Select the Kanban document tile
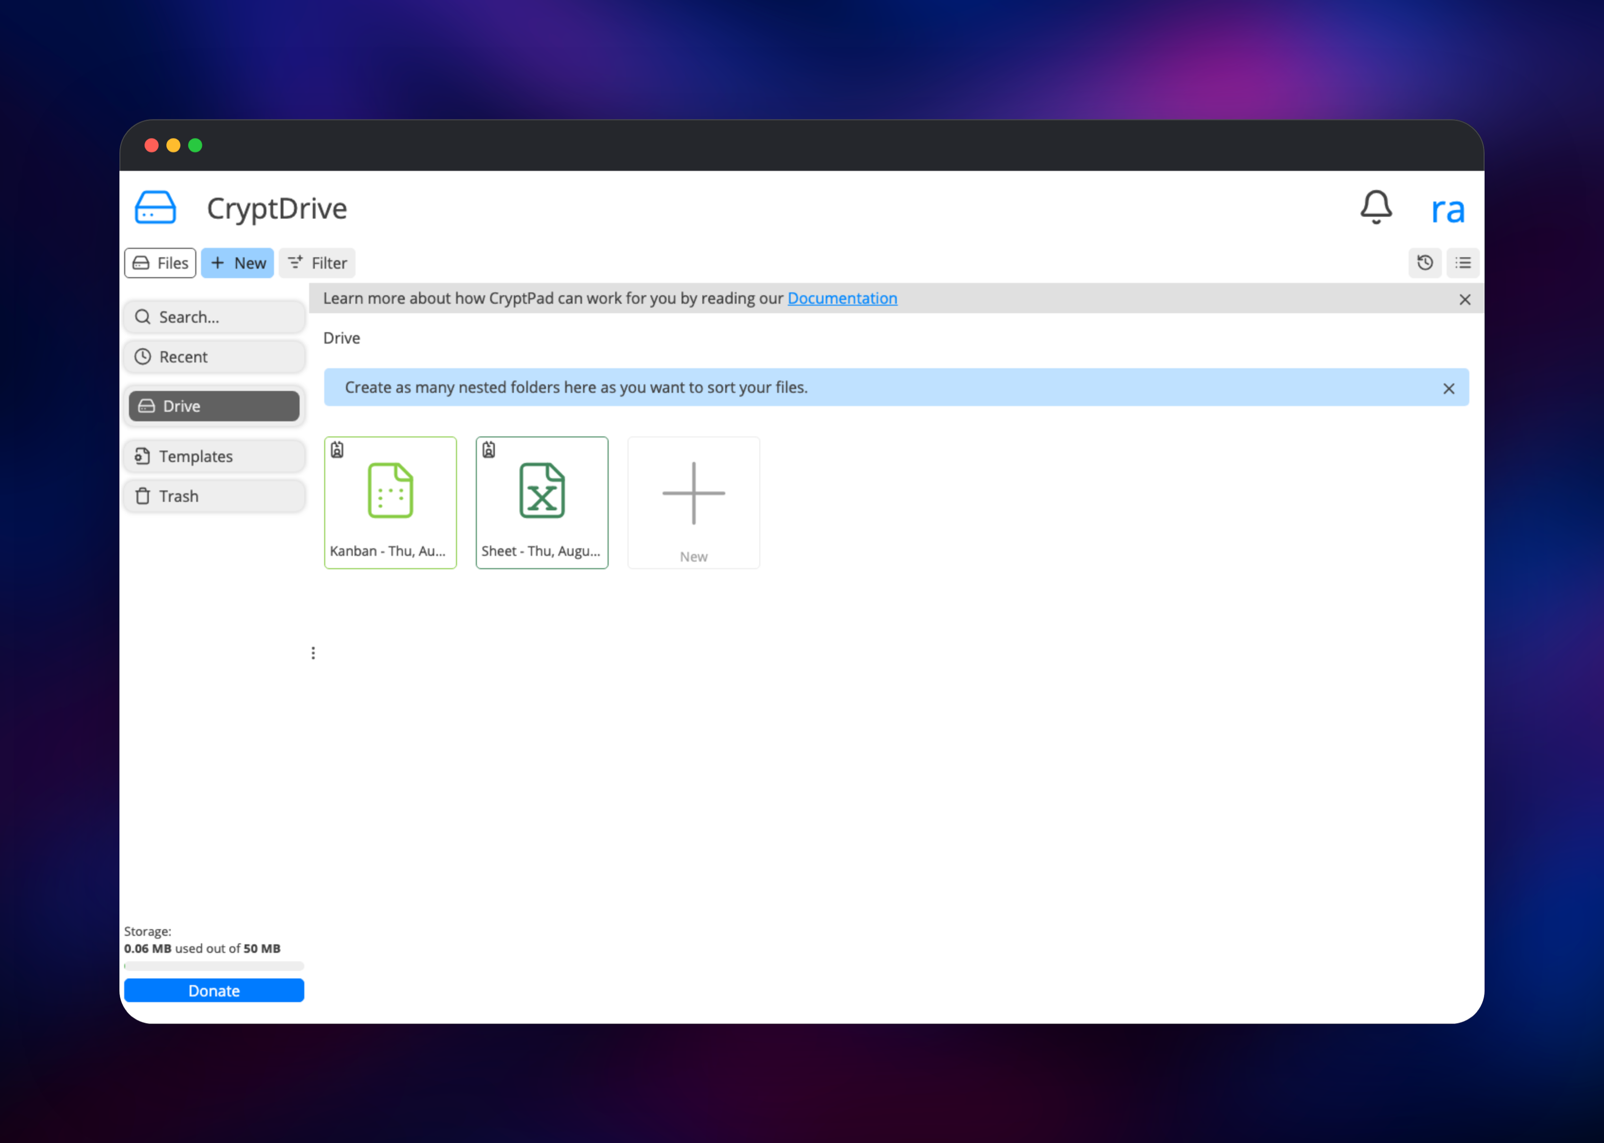This screenshot has width=1604, height=1143. click(x=390, y=503)
